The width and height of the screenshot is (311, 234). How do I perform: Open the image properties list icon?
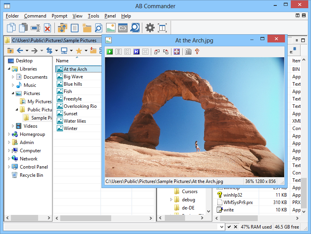[188, 51]
